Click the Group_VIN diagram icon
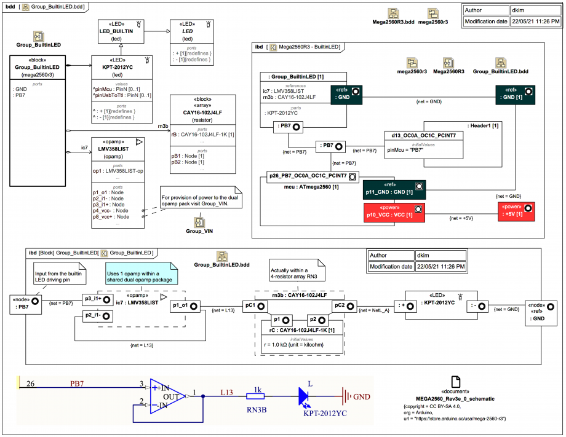Screen dimensions: 566x437 tap(199, 222)
